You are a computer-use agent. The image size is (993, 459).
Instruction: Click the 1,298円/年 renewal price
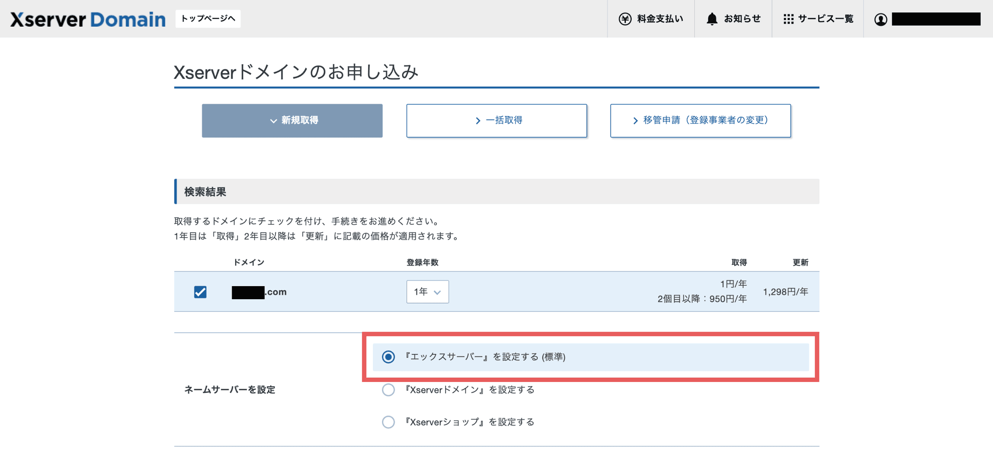click(x=785, y=292)
